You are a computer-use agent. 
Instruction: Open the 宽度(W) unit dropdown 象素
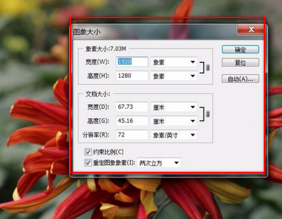click(x=174, y=62)
